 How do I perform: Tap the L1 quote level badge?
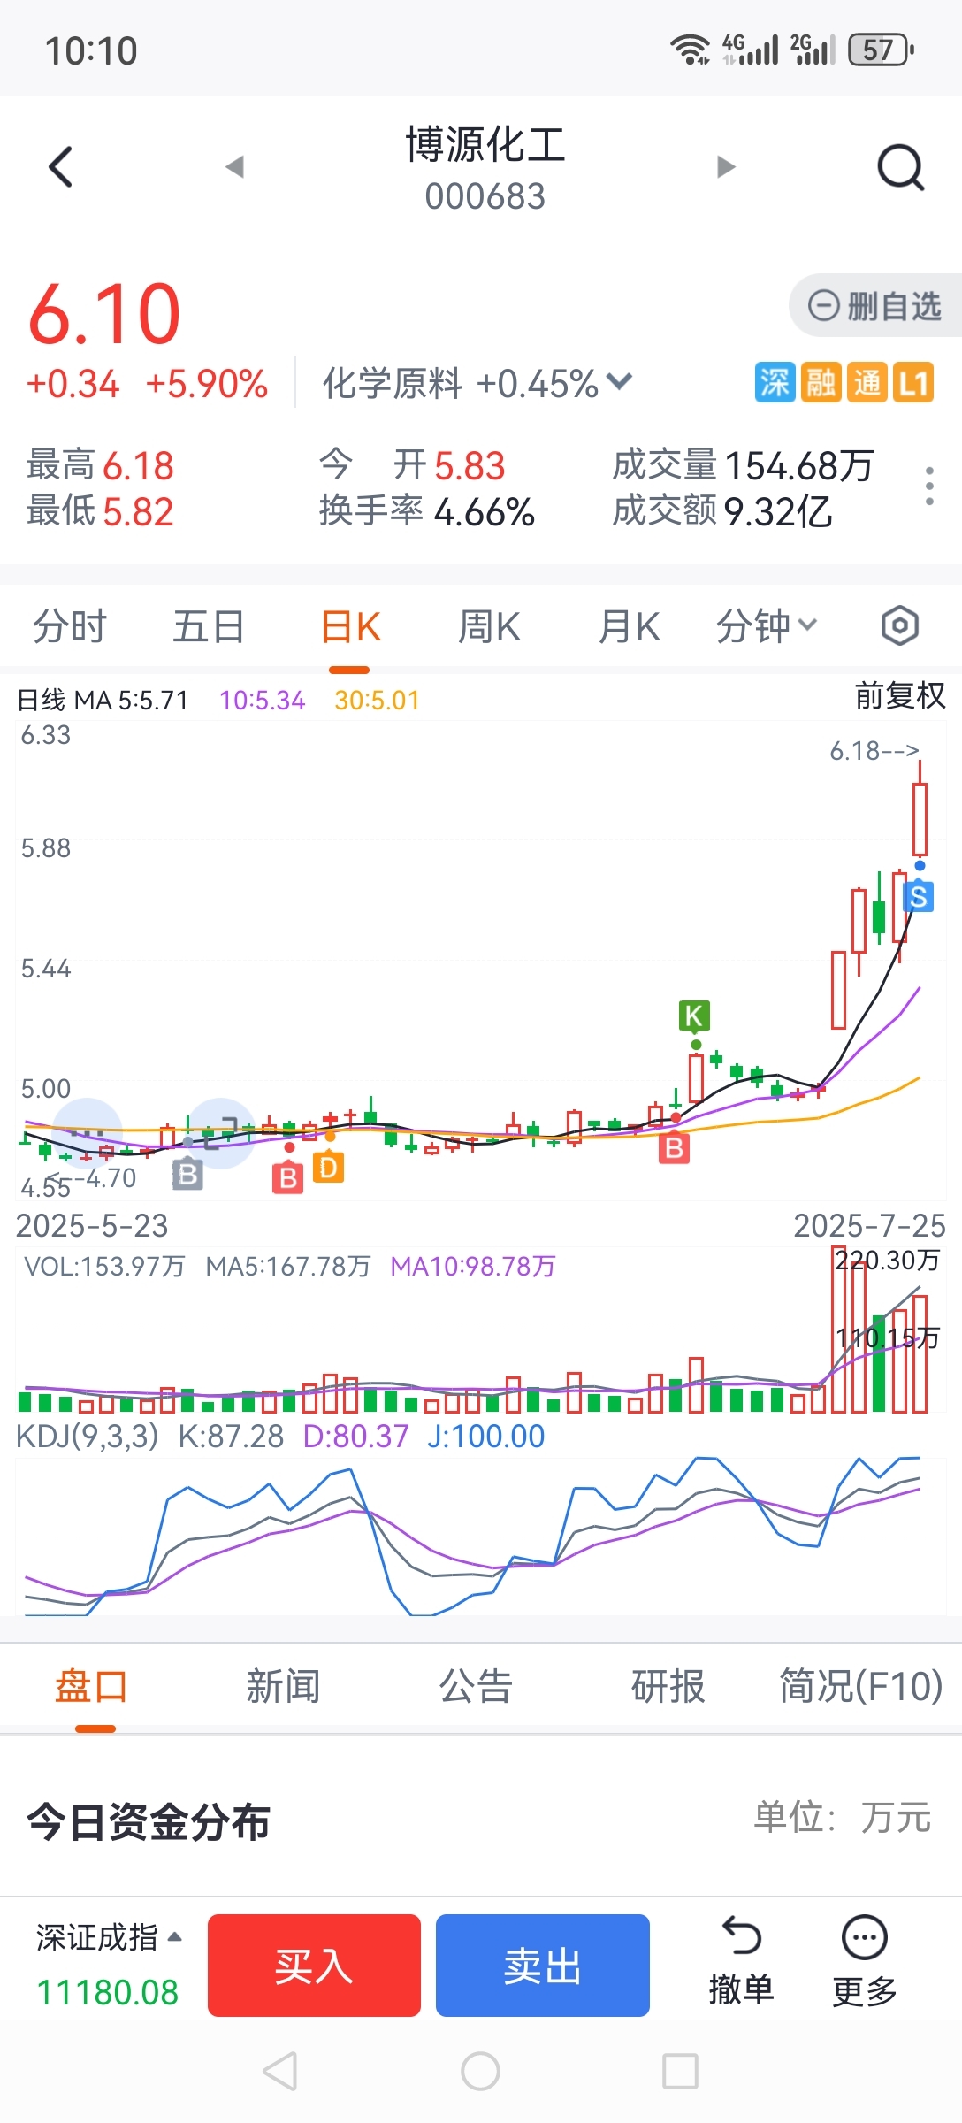(913, 383)
